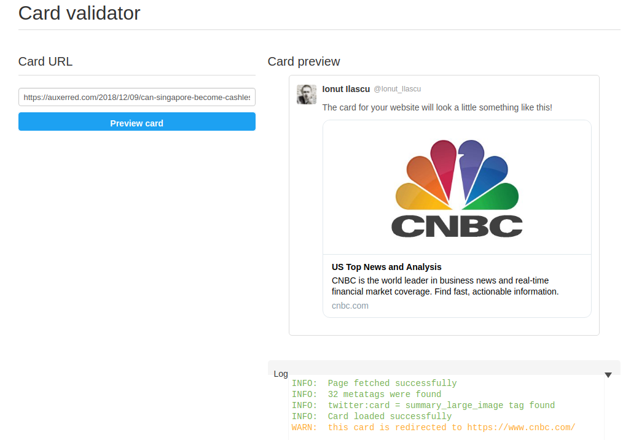Click the CNBC card description text

point(445,286)
